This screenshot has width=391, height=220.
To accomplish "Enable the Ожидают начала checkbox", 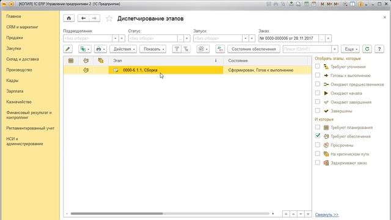I will (x=318, y=93).
